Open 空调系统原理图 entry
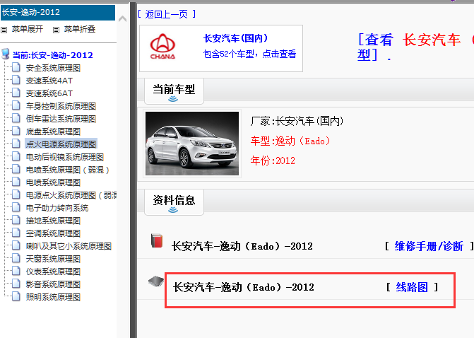The width and height of the screenshot is (474, 338). point(53,233)
